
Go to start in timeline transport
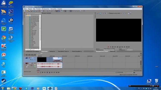[x=52, y=72]
